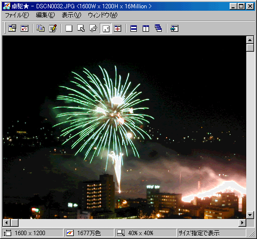Viewport: 257px width, 239px height.
Task: Open the ファイル(F) menu
Action: click(x=17, y=15)
